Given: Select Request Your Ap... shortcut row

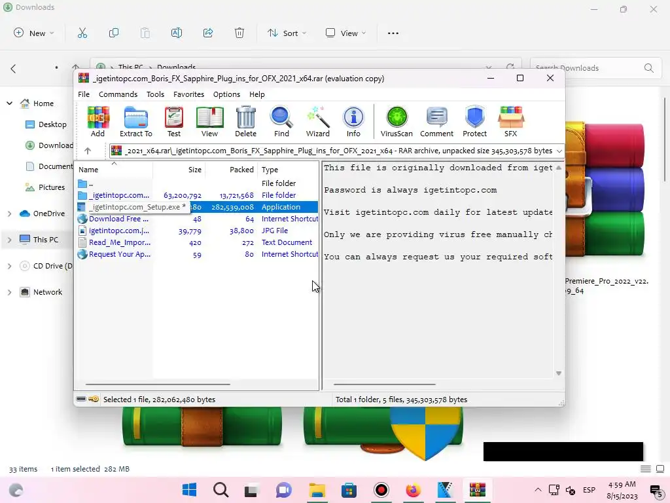Looking at the screenshot, I should [x=197, y=254].
